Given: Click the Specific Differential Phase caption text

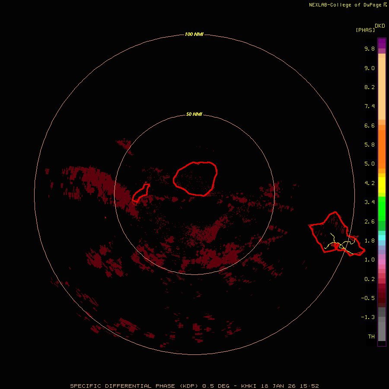Looking at the screenshot, I should coord(194,386).
